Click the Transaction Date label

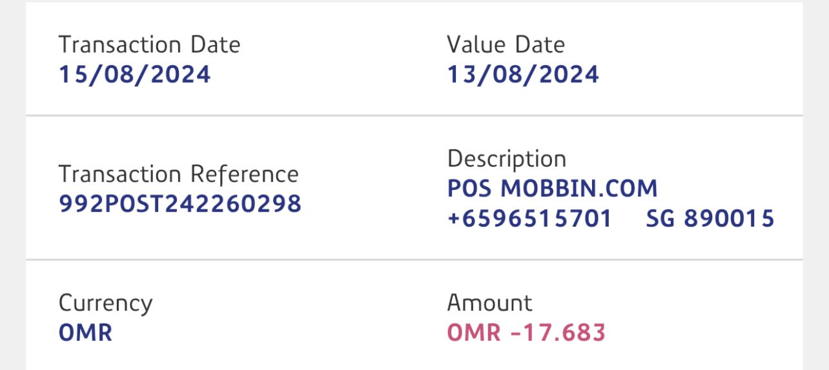point(149,45)
